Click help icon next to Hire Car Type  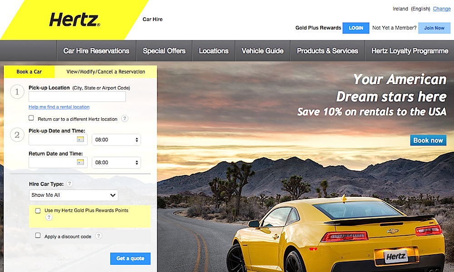(69, 183)
